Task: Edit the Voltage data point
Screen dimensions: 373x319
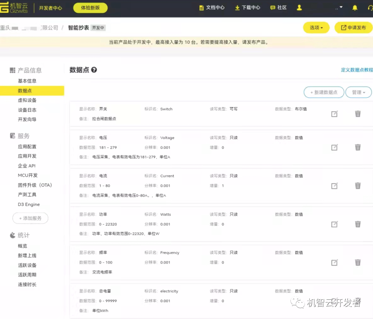Action: click(x=334, y=147)
